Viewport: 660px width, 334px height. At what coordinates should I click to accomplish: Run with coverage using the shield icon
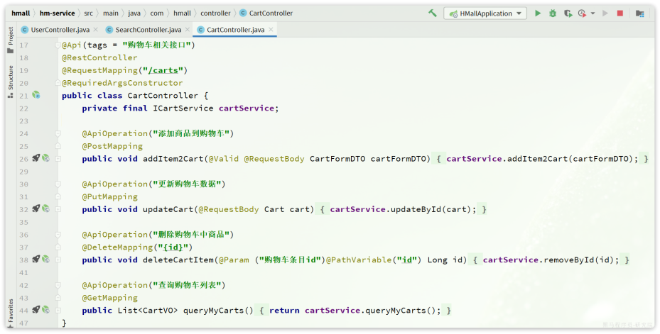567,13
